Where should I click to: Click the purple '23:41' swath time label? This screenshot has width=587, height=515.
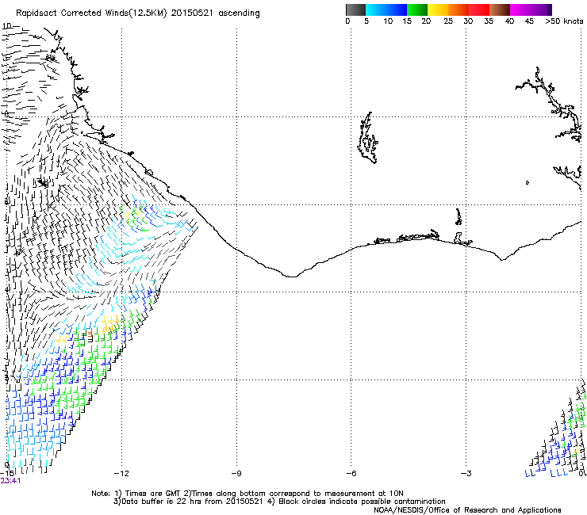[10, 481]
